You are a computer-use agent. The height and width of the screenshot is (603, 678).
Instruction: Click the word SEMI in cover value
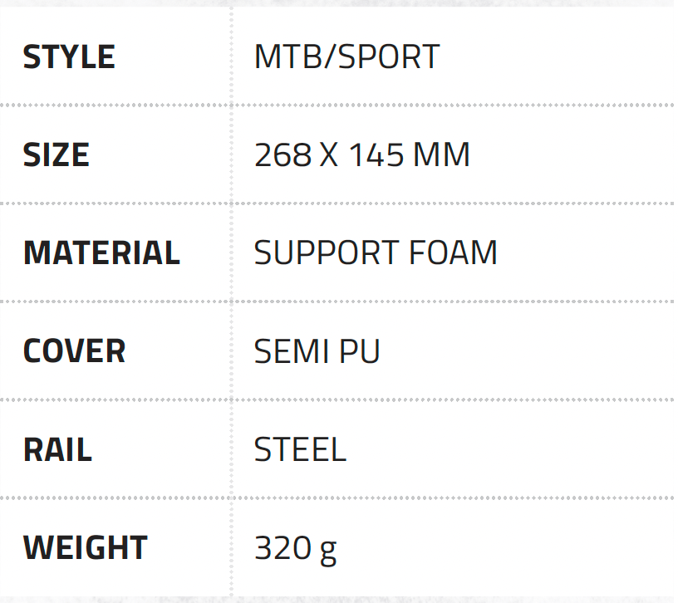coord(285,351)
